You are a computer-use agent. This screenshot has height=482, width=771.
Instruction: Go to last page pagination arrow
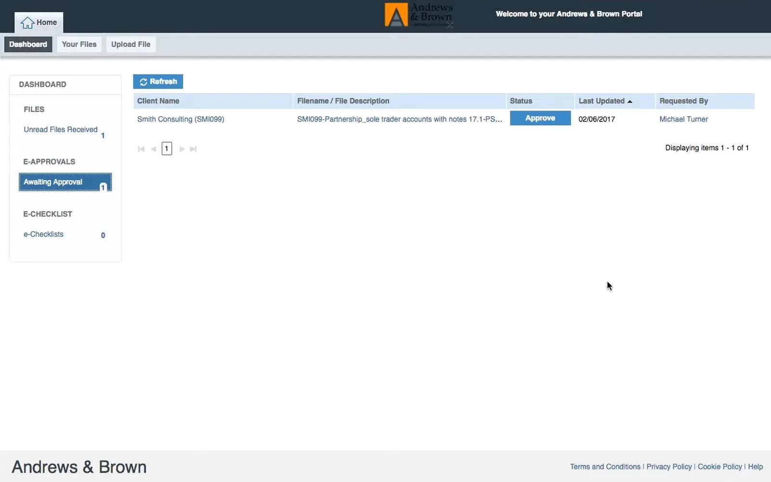click(x=193, y=149)
